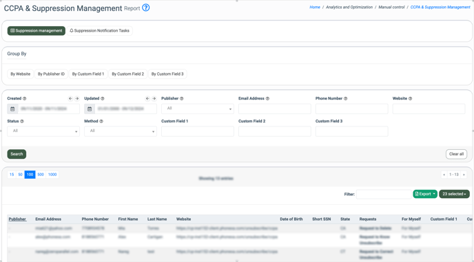Viewport: 474px width, 262px height.
Task: Show 15 entries per page
Action: [12, 175]
